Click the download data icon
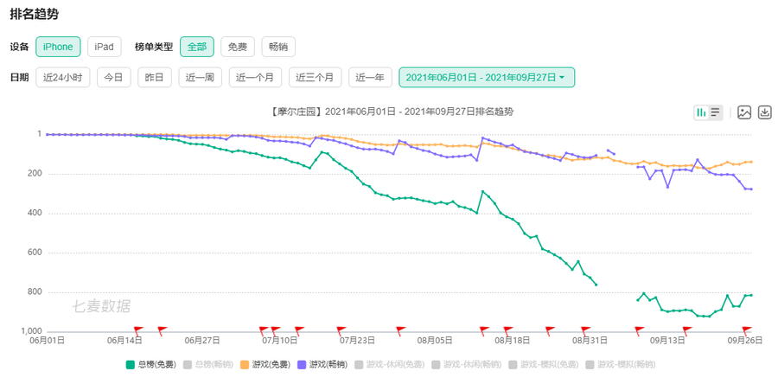Image resolution: width=778 pixels, height=384 pixels. click(765, 112)
